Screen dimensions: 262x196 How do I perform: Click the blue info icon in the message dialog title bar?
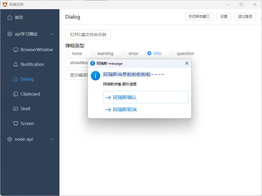point(92,63)
